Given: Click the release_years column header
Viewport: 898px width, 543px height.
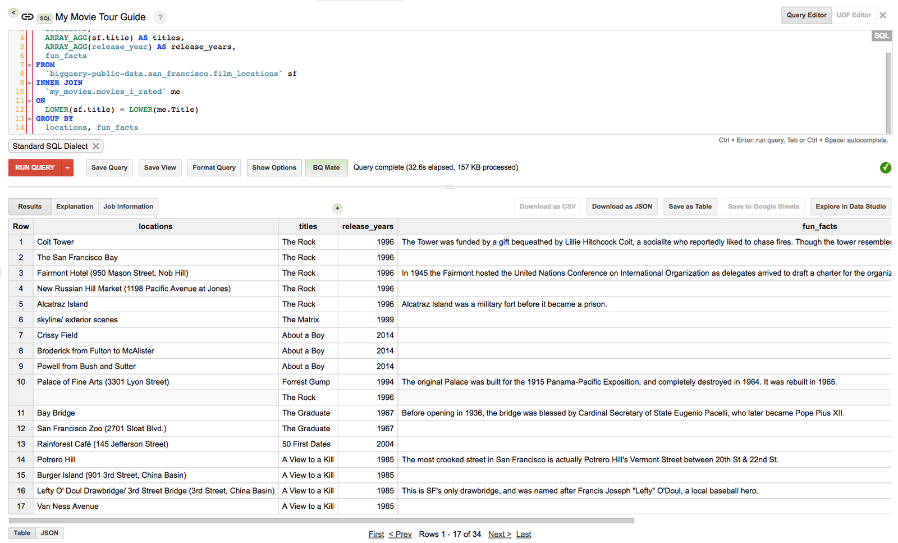Looking at the screenshot, I should click(368, 226).
